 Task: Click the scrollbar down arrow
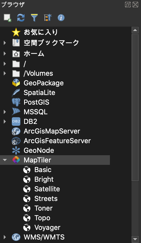click(x=135, y=239)
